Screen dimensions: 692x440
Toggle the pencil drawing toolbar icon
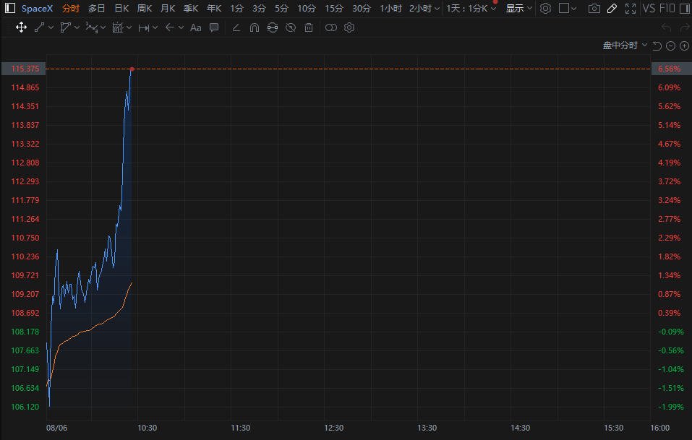click(x=612, y=9)
